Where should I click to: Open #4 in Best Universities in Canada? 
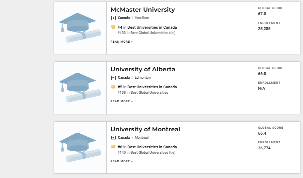click(147, 27)
